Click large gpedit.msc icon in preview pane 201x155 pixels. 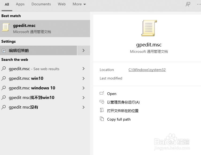tap(149, 28)
